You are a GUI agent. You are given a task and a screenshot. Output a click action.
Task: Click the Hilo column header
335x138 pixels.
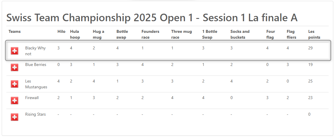coord(61,32)
